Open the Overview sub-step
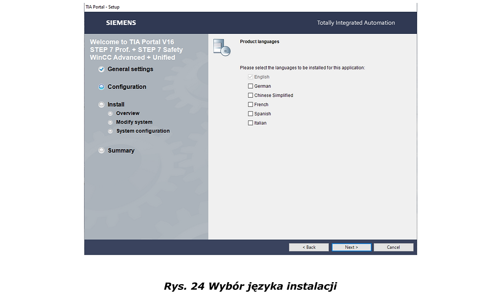The image size is (501, 298). tap(128, 113)
